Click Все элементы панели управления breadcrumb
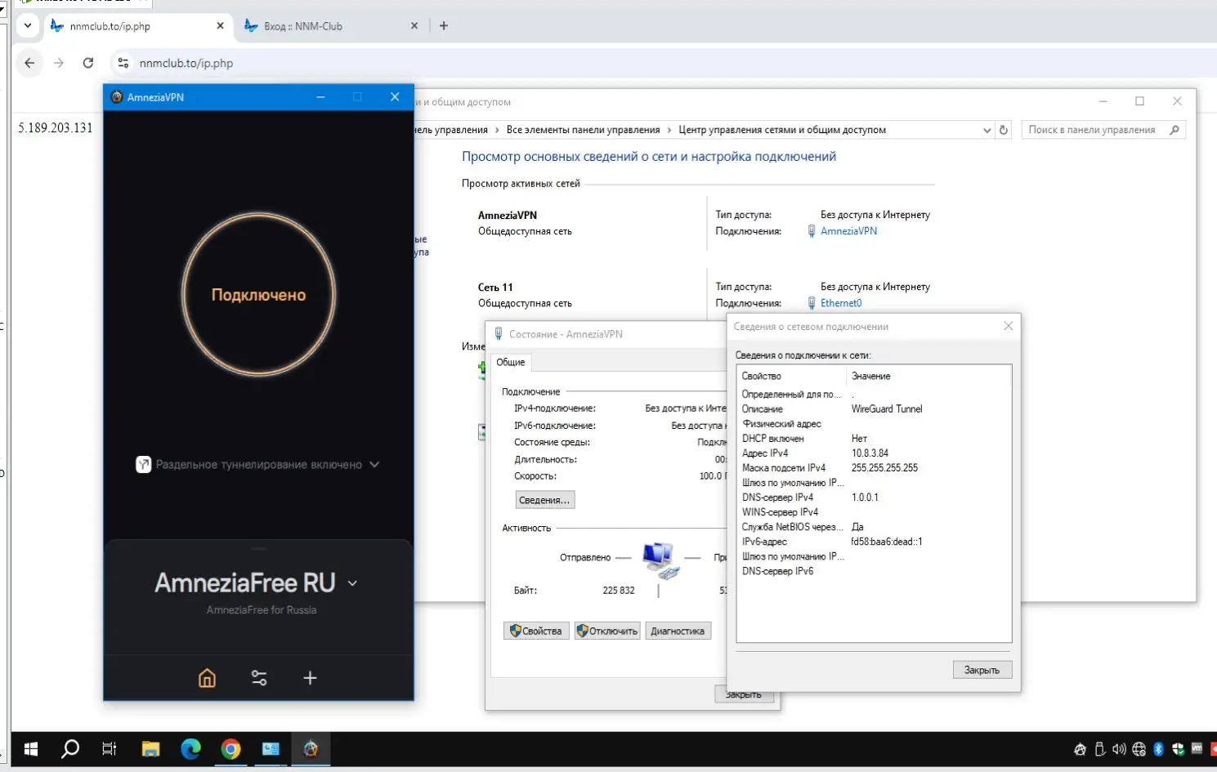Screen dimensions: 1217x772 pyautogui.click(x=583, y=130)
